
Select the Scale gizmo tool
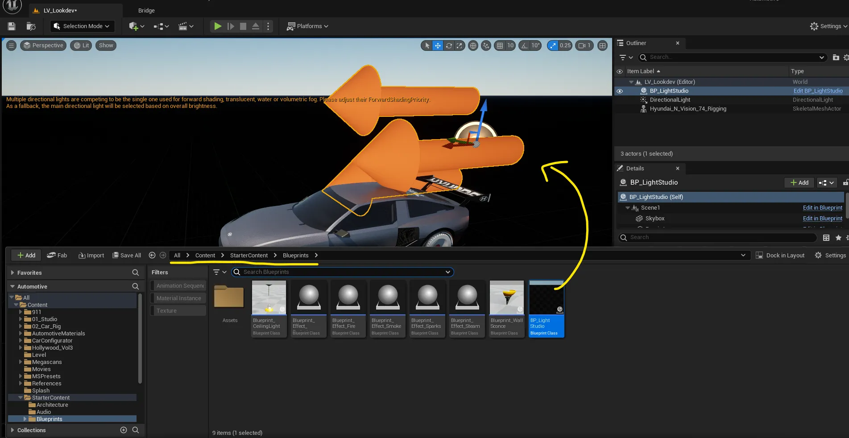[x=459, y=45]
